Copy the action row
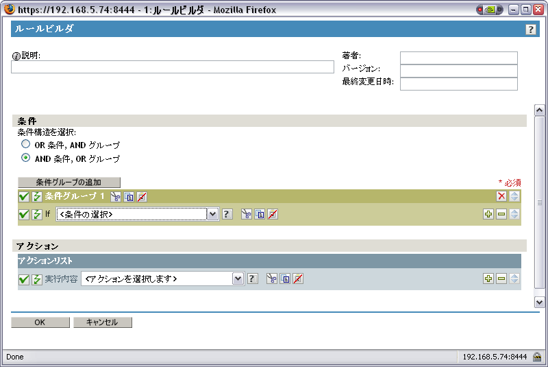Screen dimensions: 548x367 [x=285, y=279]
